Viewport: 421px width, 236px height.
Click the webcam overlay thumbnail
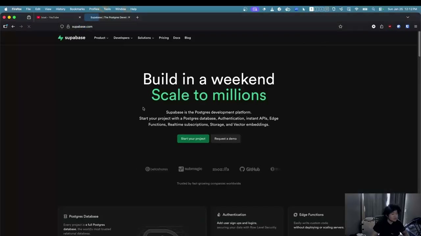pyautogui.click(x=383, y=215)
